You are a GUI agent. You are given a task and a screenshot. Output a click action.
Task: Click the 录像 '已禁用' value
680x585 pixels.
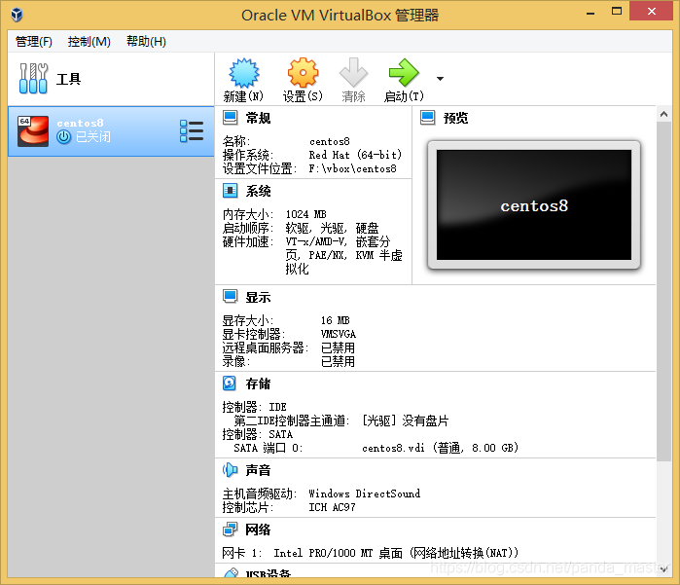tap(338, 361)
